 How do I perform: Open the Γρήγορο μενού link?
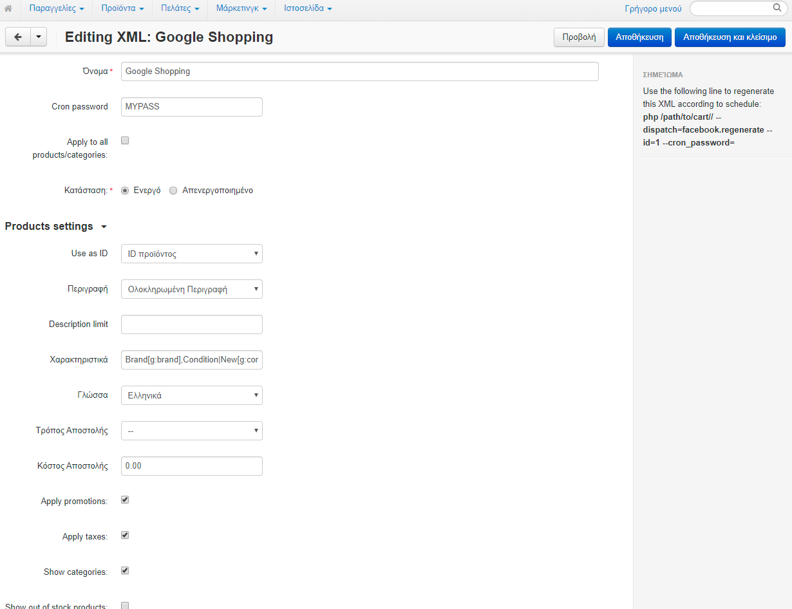pos(653,9)
